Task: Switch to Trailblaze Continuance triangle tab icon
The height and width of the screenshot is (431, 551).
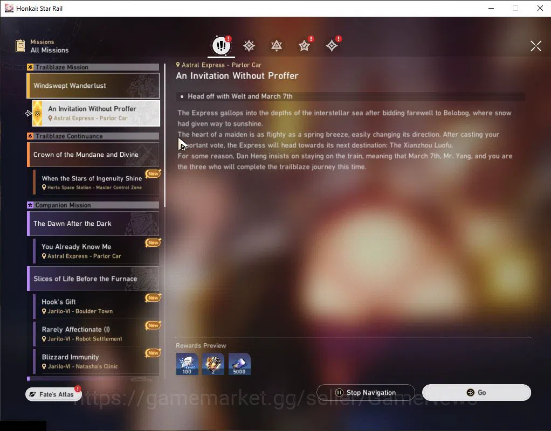Action: [277, 46]
